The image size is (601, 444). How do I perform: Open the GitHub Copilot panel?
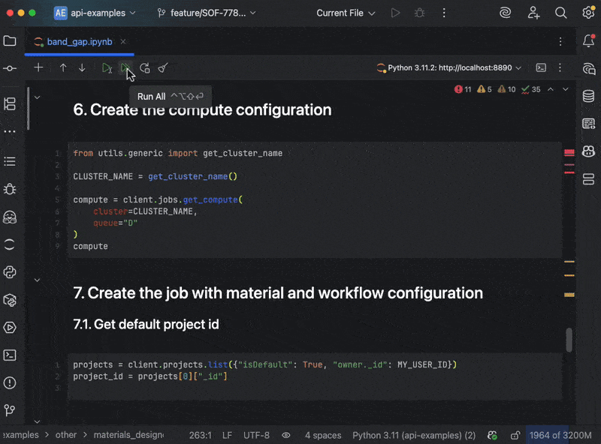589,151
